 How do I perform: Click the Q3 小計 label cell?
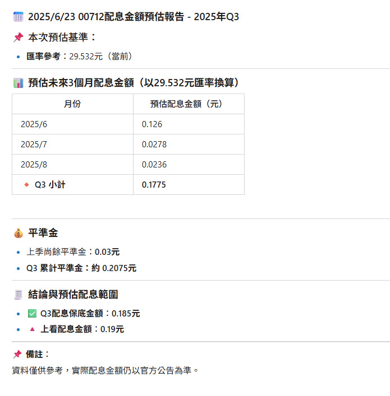point(72,185)
